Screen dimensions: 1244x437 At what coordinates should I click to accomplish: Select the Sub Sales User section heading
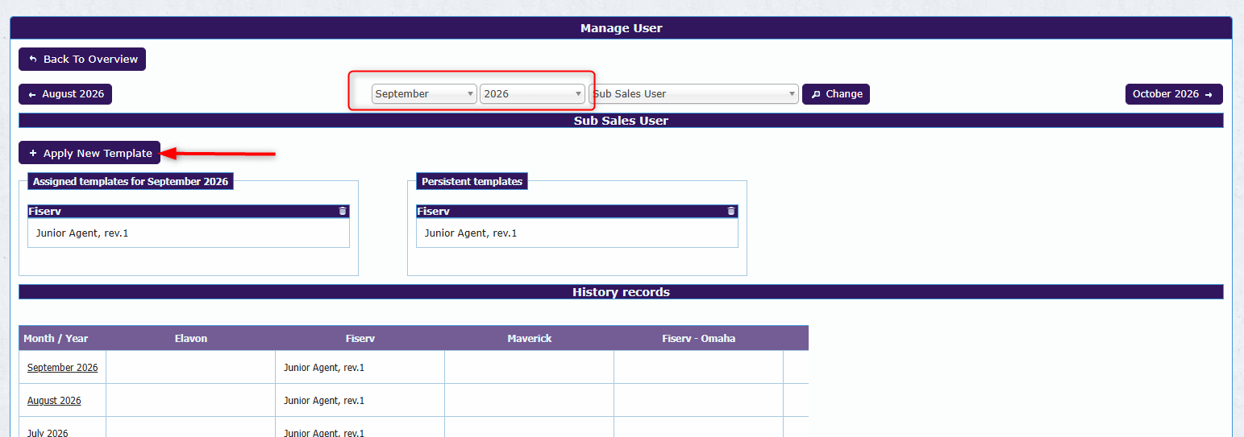point(621,121)
